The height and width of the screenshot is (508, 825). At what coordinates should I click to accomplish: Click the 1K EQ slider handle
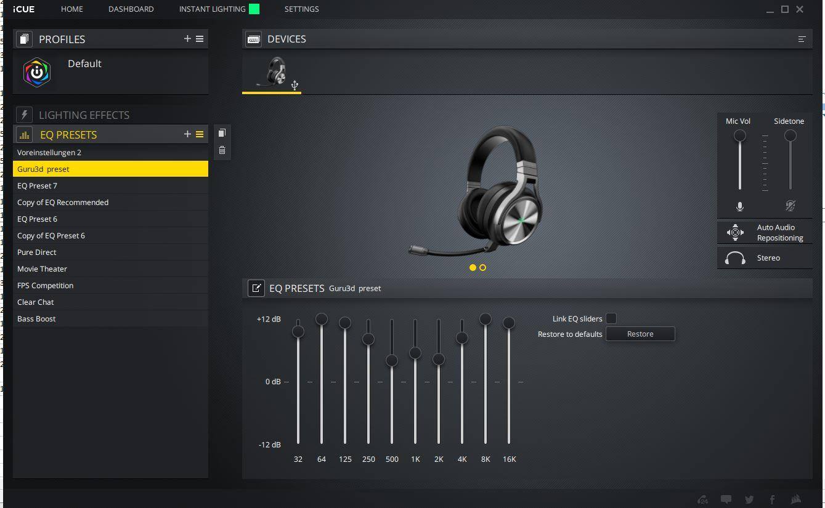point(415,353)
